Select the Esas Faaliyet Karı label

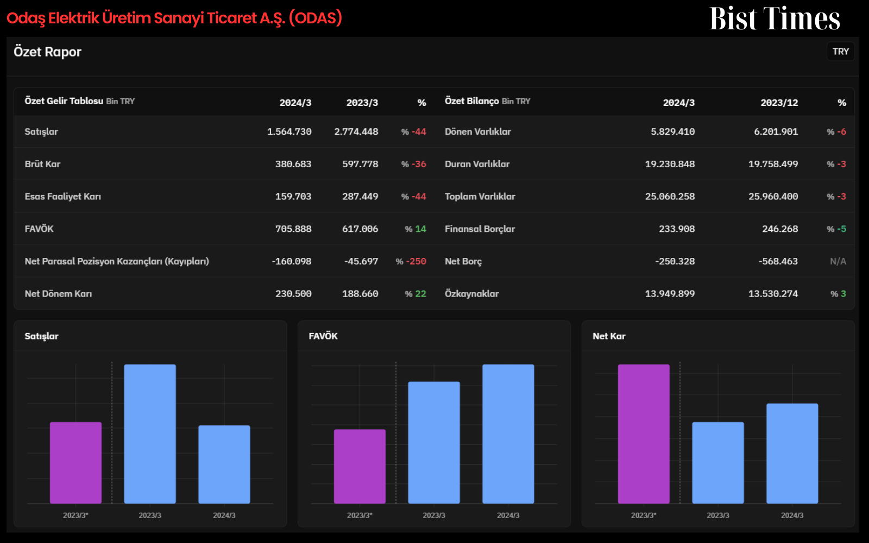[x=63, y=197]
